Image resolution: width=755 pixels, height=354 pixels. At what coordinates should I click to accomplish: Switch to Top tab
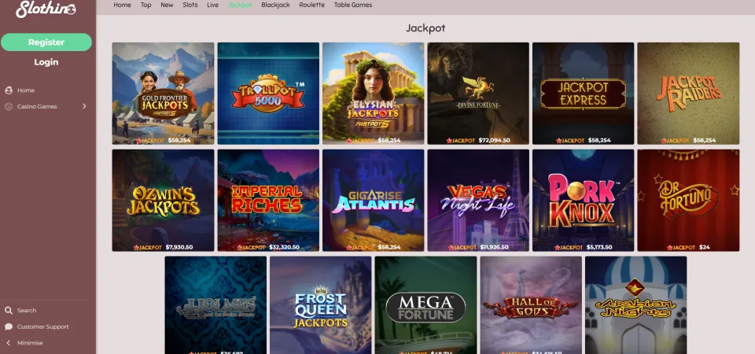point(146,5)
